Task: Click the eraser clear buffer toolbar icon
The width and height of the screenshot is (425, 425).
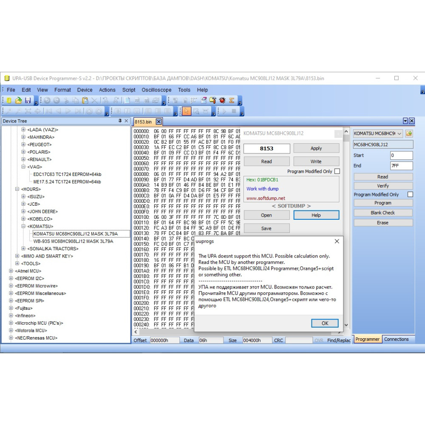Action: [204, 101]
